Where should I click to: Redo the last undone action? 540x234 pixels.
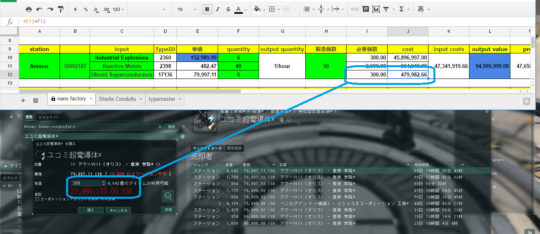coord(50,9)
